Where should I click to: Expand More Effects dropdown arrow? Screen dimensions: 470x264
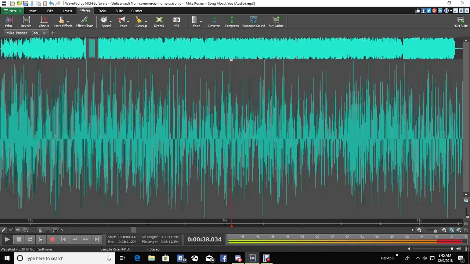pyautogui.click(x=68, y=21)
